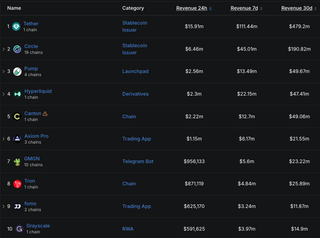Select fomo's $625,170 24h revenue

194,206
